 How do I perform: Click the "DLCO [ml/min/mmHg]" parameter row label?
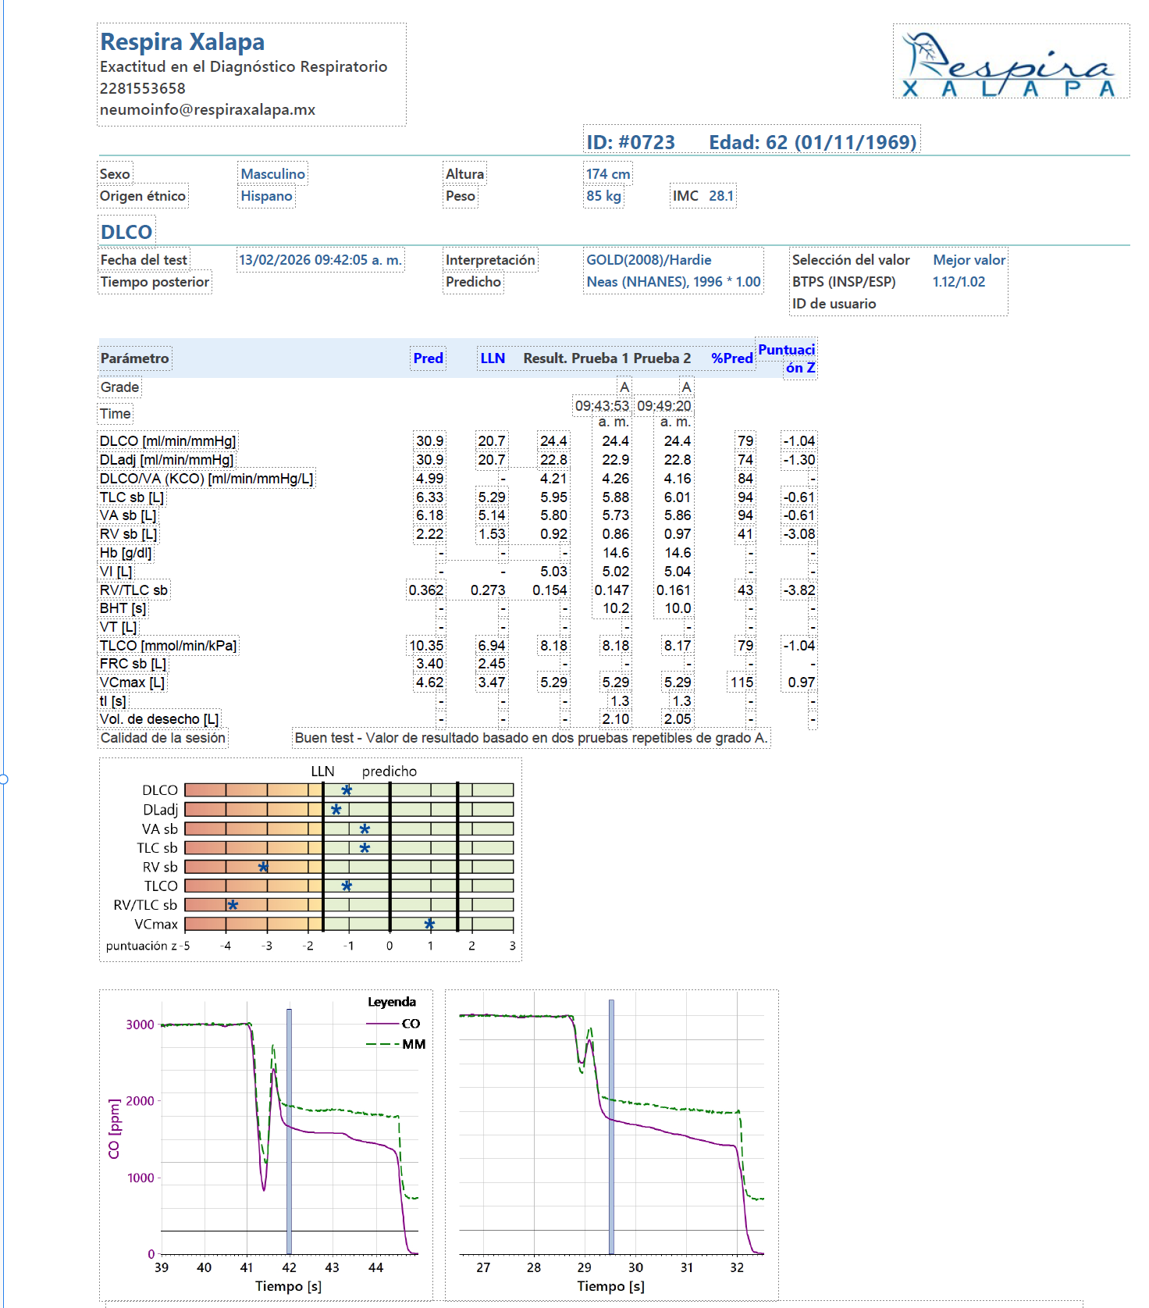point(168,441)
